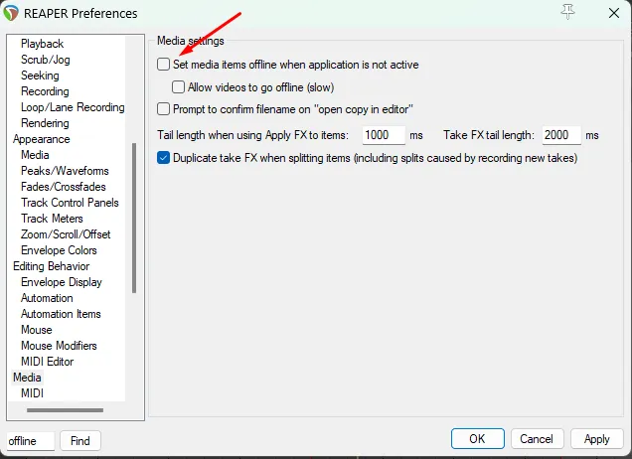Select Envelope Colors page
Image resolution: width=632 pixels, height=459 pixels.
point(59,250)
